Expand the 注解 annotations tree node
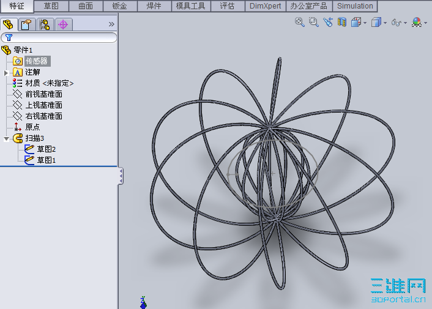 pyautogui.click(x=7, y=72)
